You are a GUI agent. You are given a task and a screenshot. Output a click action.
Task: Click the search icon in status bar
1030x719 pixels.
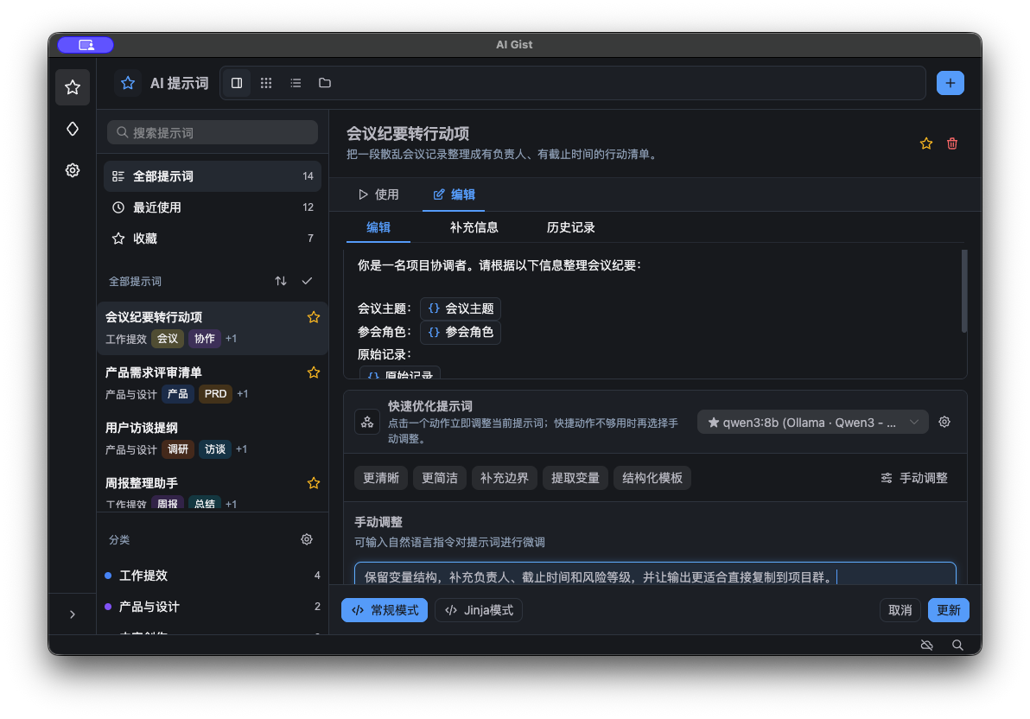957,646
